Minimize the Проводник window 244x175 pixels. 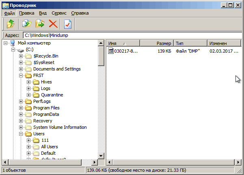(224, 5)
